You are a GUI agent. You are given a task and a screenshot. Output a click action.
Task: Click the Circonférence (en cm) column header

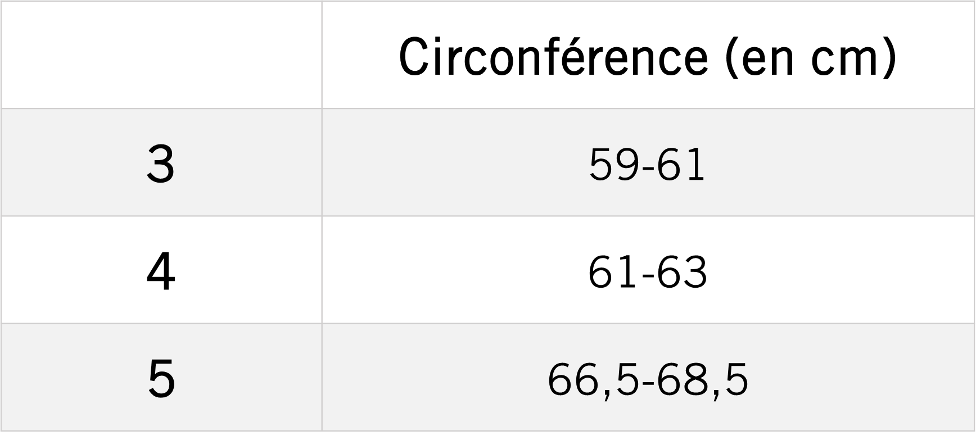pyautogui.click(x=648, y=56)
